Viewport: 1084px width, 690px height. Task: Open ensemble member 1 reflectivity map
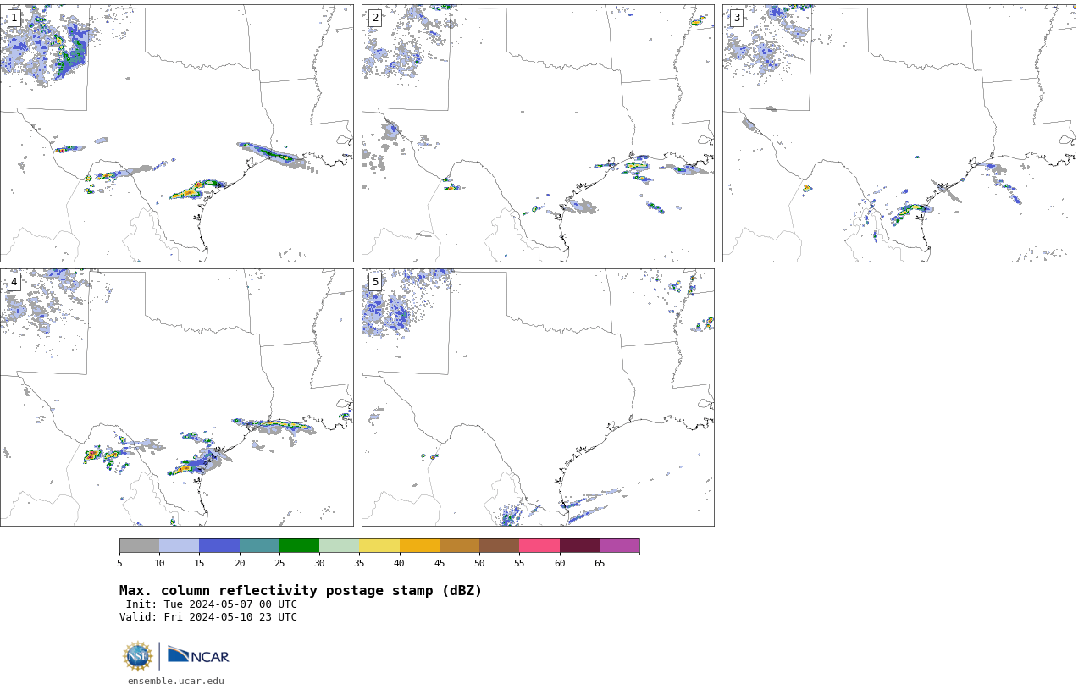pos(176,133)
